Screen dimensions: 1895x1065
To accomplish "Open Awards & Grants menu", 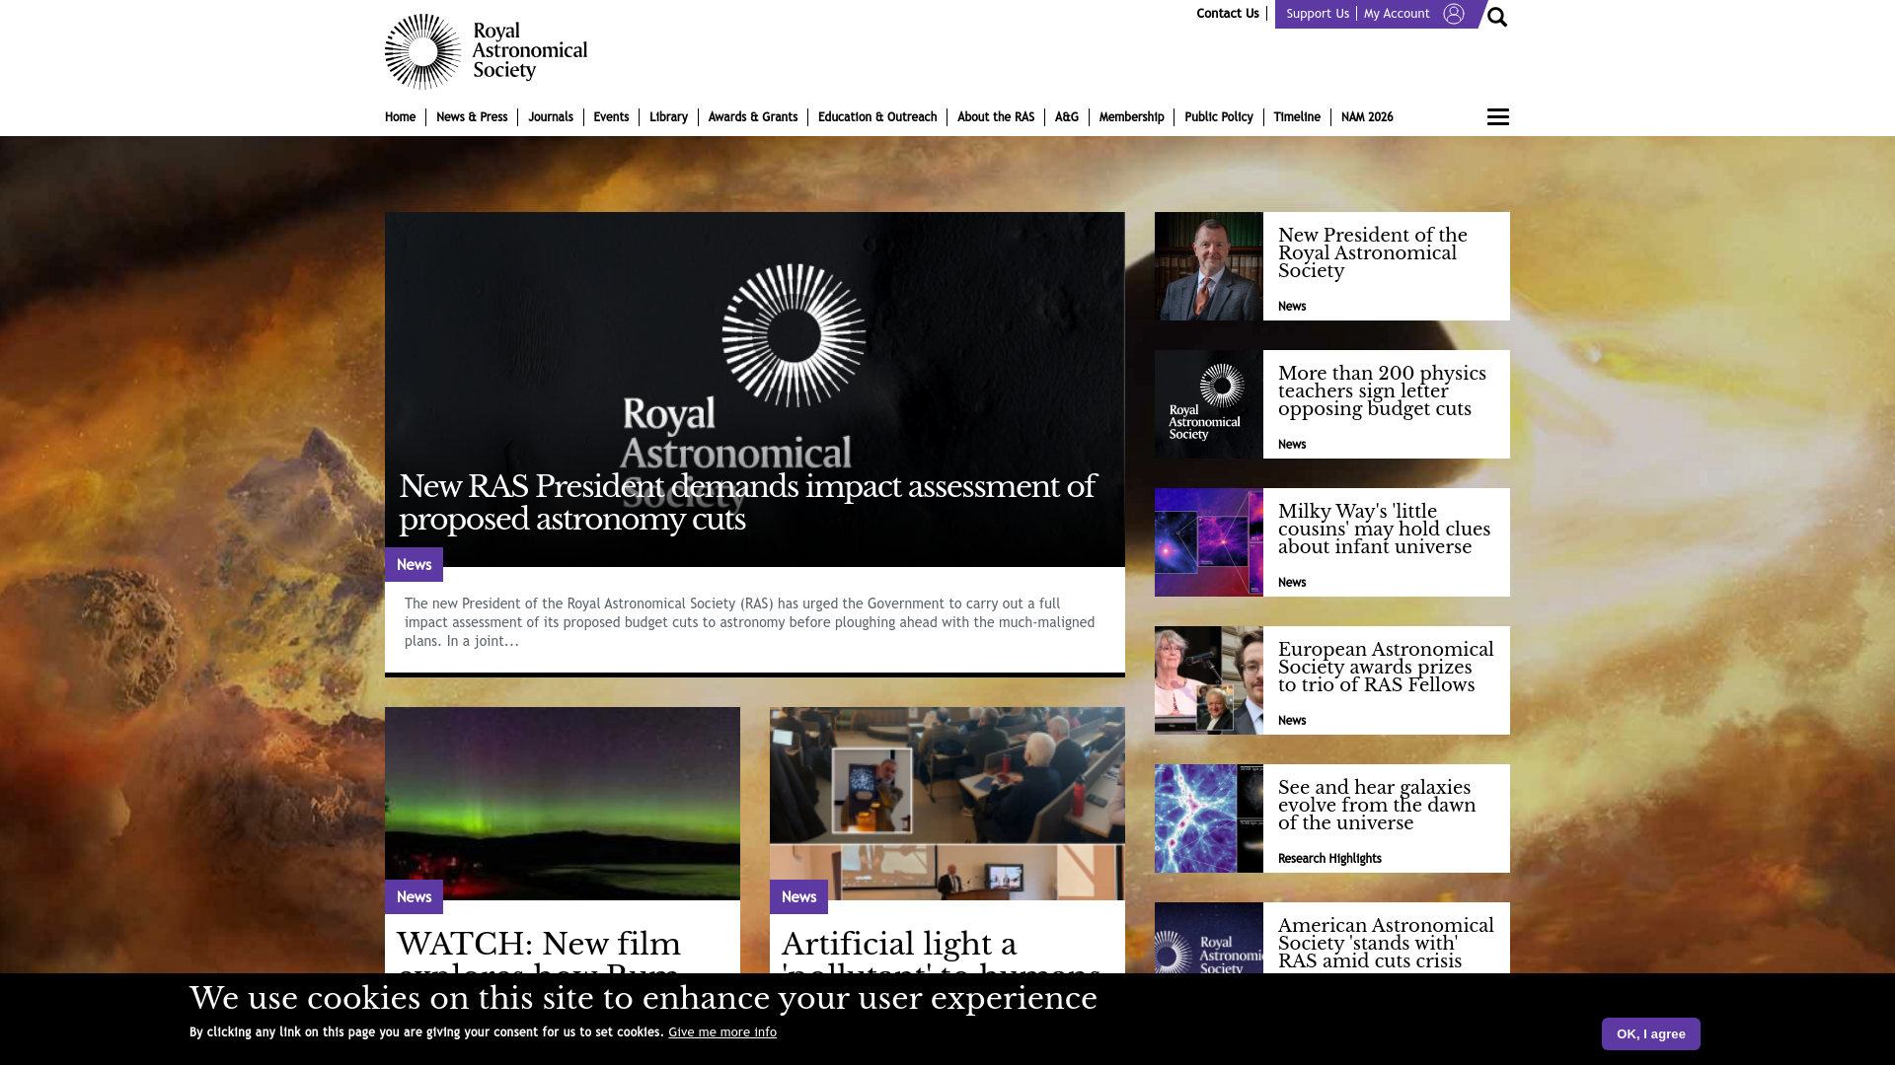I will point(753,117).
